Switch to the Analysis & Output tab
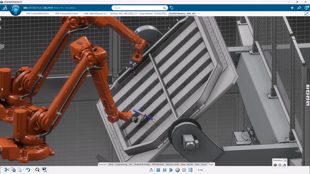The image size is (310, 174). tap(142, 164)
